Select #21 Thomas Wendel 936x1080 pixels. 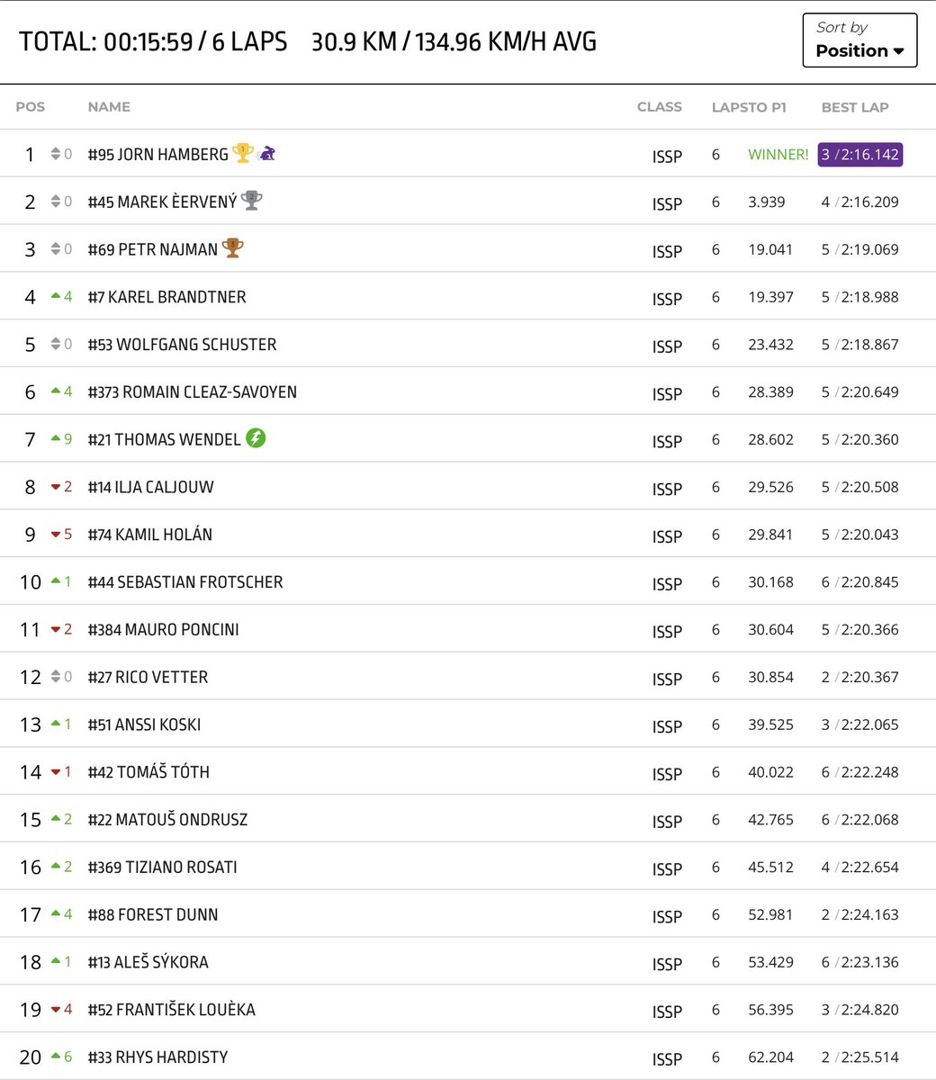(x=164, y=440)
